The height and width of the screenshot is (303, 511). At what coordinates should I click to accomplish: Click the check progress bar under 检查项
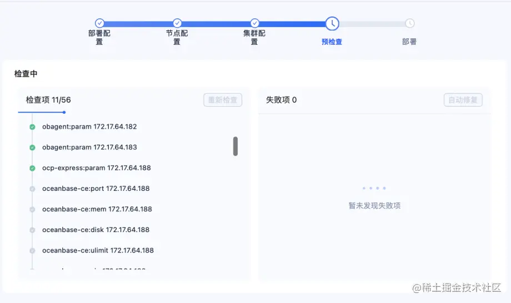point(42,112)
